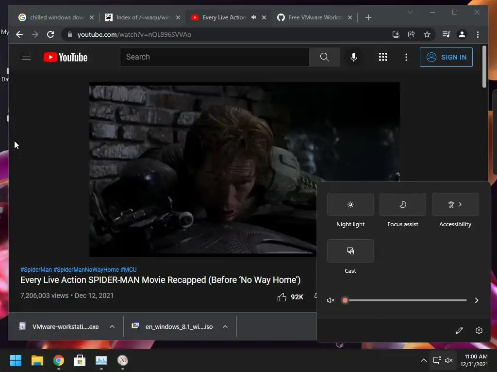Open the #SpiderManNoWayHome hashtag link

[86, 269]
